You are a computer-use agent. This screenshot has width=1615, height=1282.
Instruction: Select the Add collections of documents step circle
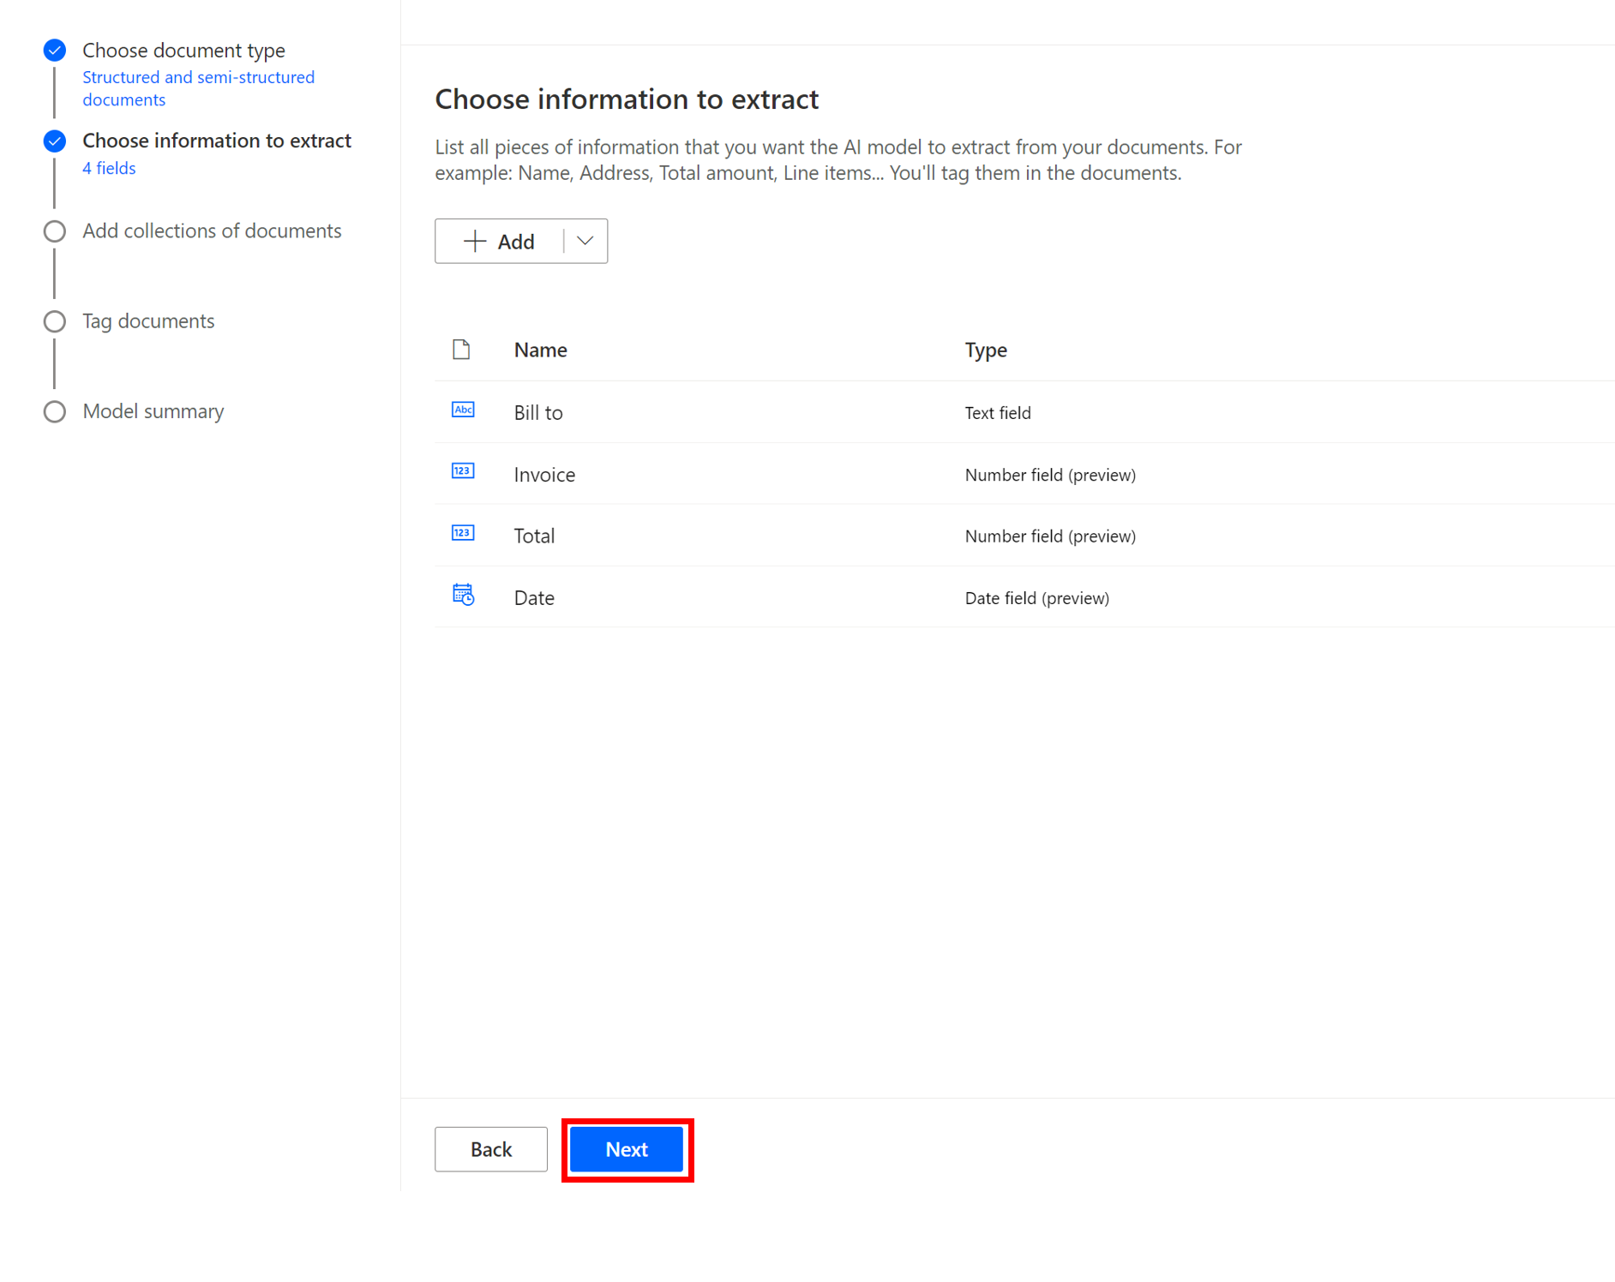tap(54, 231)
